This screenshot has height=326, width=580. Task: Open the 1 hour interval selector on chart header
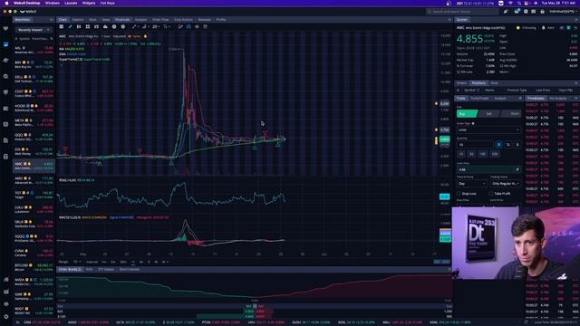coord(106,36)
